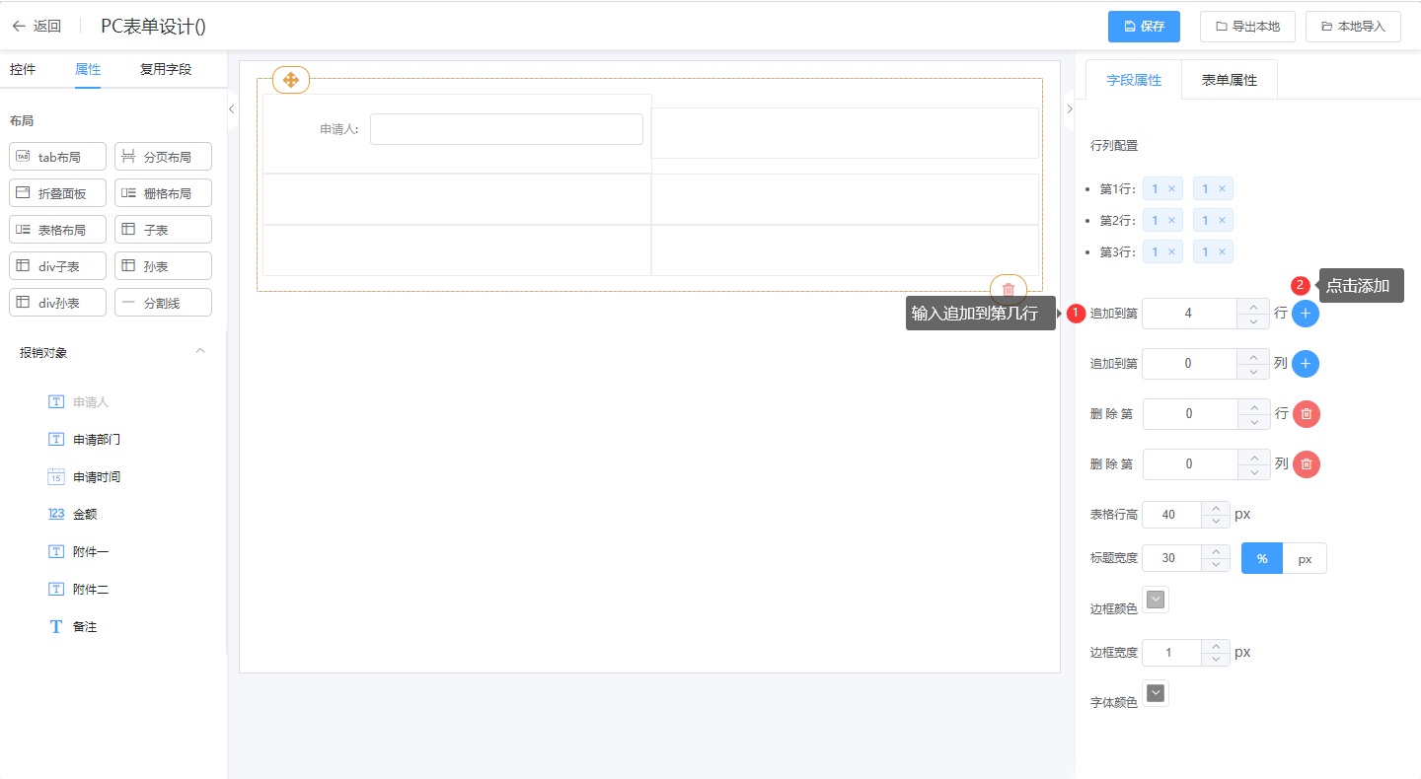
Task: Click the 本地导入 import button
Action: click(x=1353, y=27)
